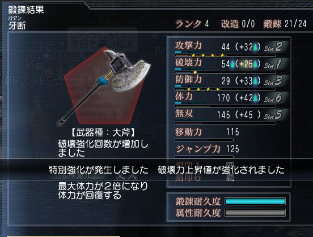The height and width of the screenshot is (237, 313).
Task: Click the 鍛錬 21/24 counter
Action: point(285,24)
